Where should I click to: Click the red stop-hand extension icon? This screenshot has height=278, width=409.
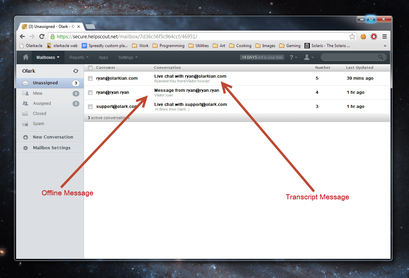point(374,37)
